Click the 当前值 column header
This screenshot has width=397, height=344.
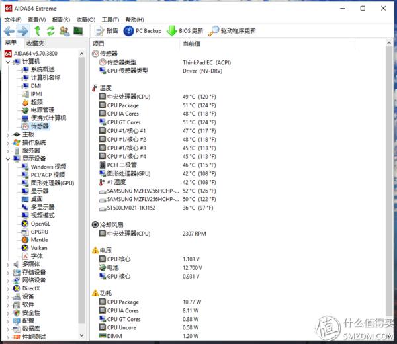click(x=191, y=44)
